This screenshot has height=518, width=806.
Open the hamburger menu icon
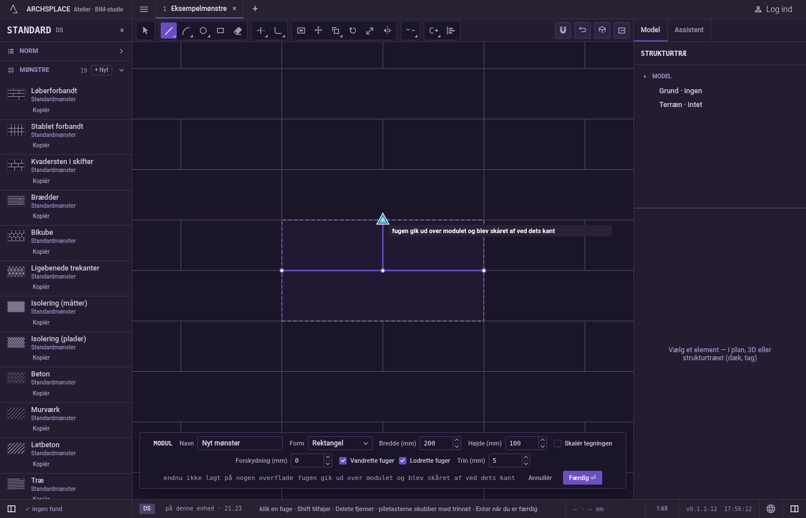(144, 9)
